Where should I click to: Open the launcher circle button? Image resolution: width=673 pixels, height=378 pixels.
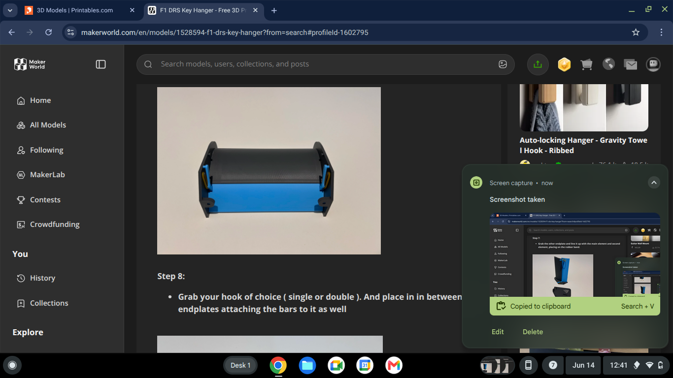click(x=12, y=365)
